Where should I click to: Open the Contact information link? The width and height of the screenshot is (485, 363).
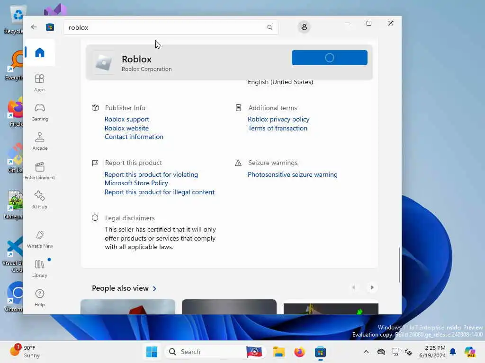(x=134, y=137)
